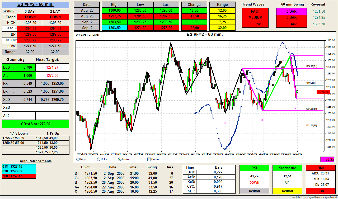This screenshot has width=338, height=199.
Task: Click the green Stochastic indicator header
Action: (x=287, y=168)
